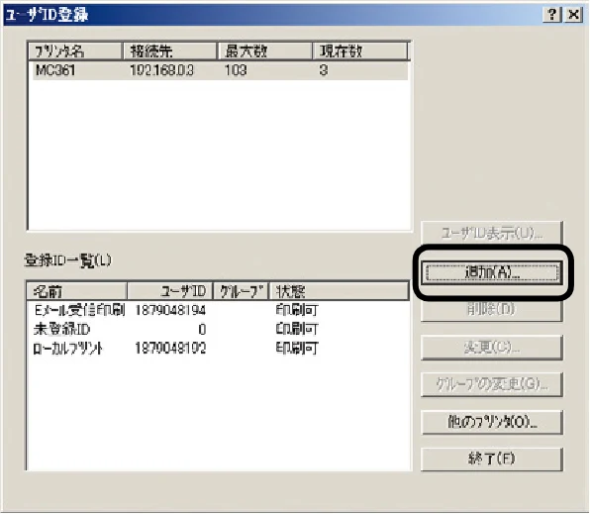Click 印刷可 status of ローカルプリント row

coord(297,349)
